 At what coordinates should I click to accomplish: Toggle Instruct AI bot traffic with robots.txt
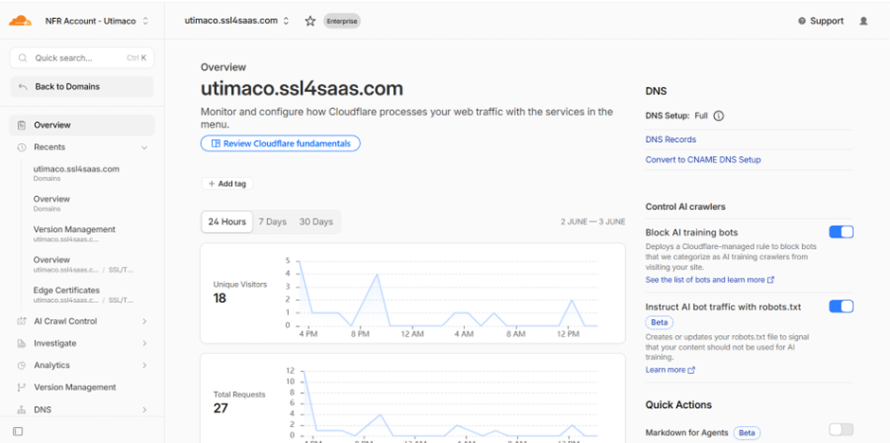coord(841,307)
